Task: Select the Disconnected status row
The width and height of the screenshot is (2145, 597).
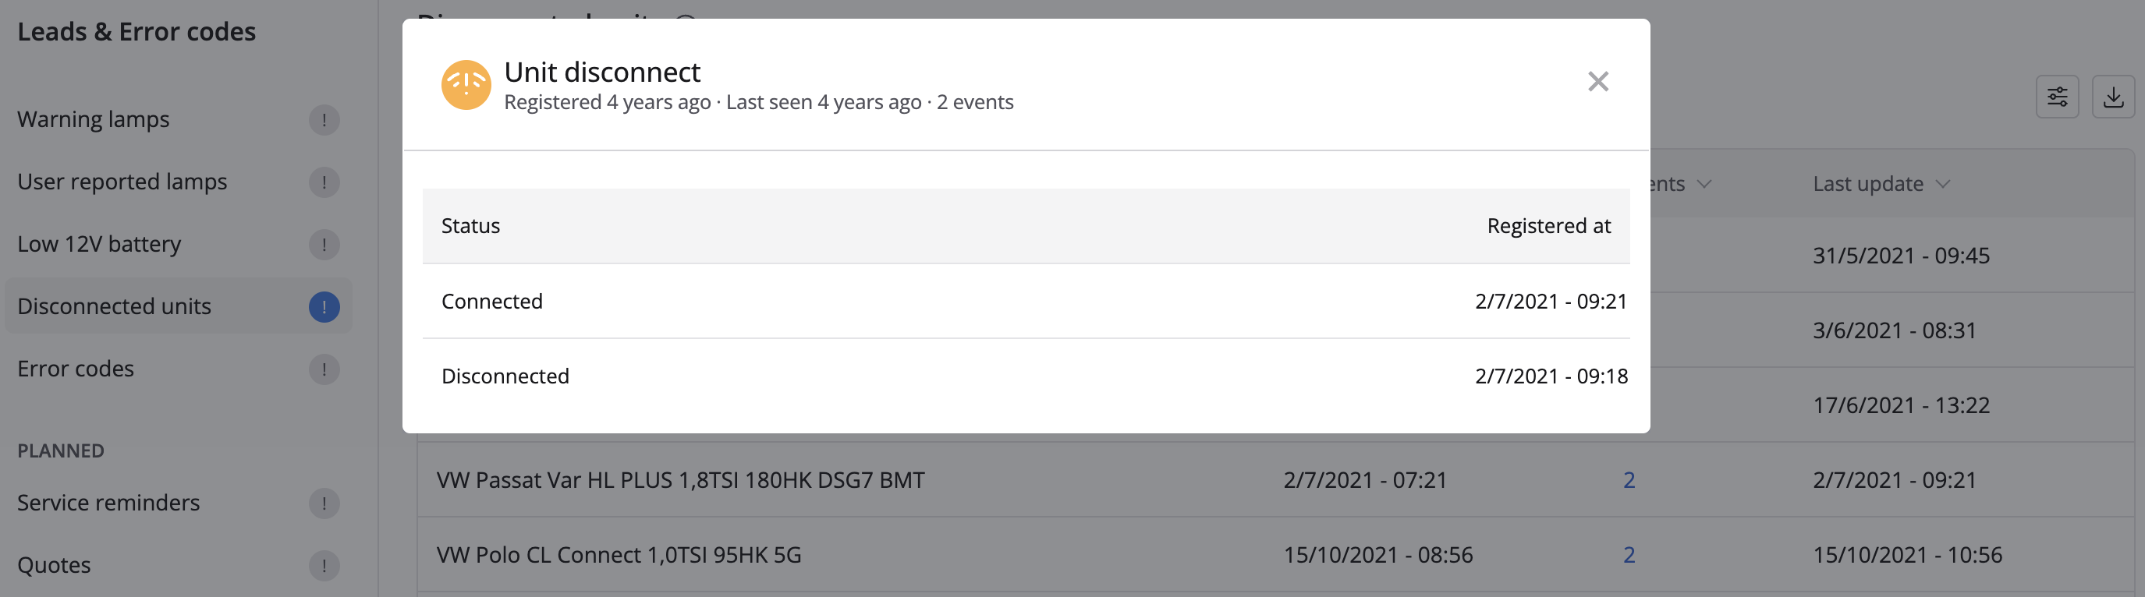Action: [x=1025, y=376]
